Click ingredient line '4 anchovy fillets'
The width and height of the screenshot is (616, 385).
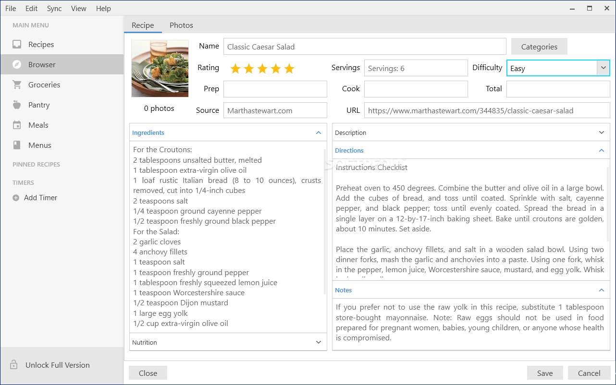160,252
